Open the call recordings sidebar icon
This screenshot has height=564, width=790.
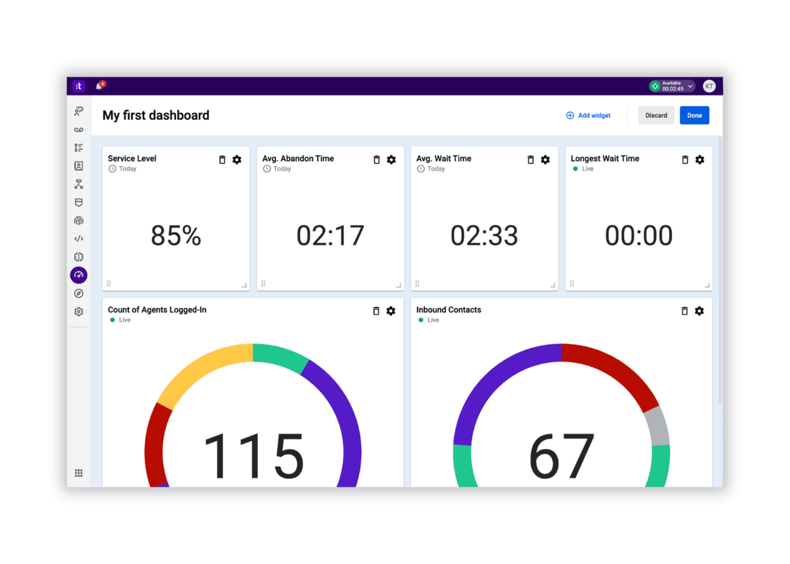point(78,129)
